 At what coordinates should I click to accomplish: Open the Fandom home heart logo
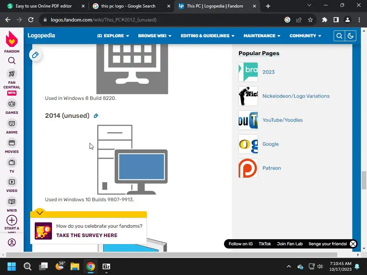[12, 39]
